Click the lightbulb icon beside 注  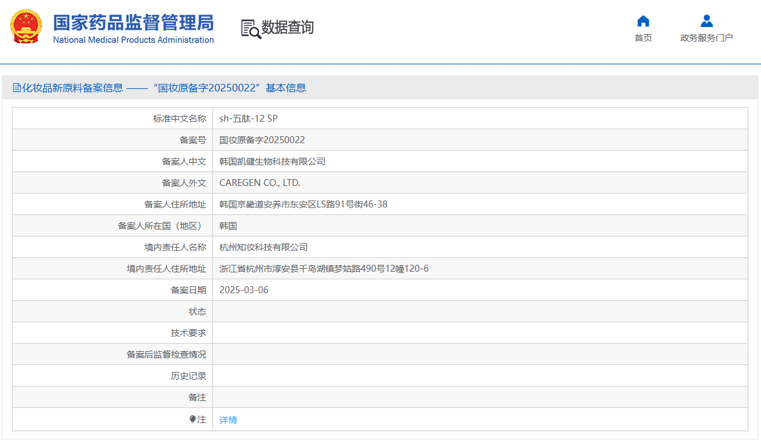click(x=193, y=419)
